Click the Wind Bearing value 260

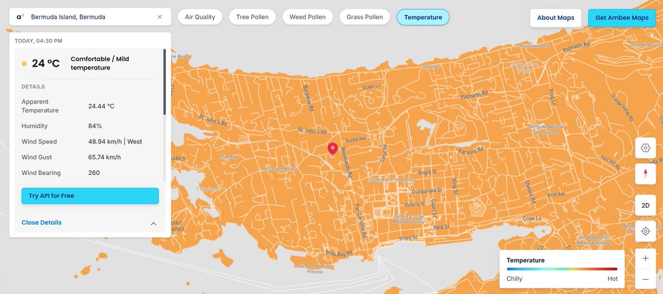pyautogui.click(x=94, y=173)
